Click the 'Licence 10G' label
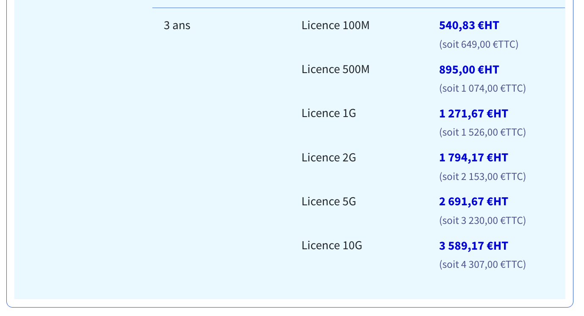Image resolution: width=584 pixels, height=316 pixels. [332, 245]
